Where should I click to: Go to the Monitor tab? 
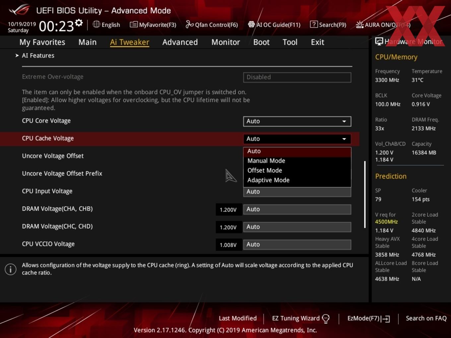[x=225, y=42]
